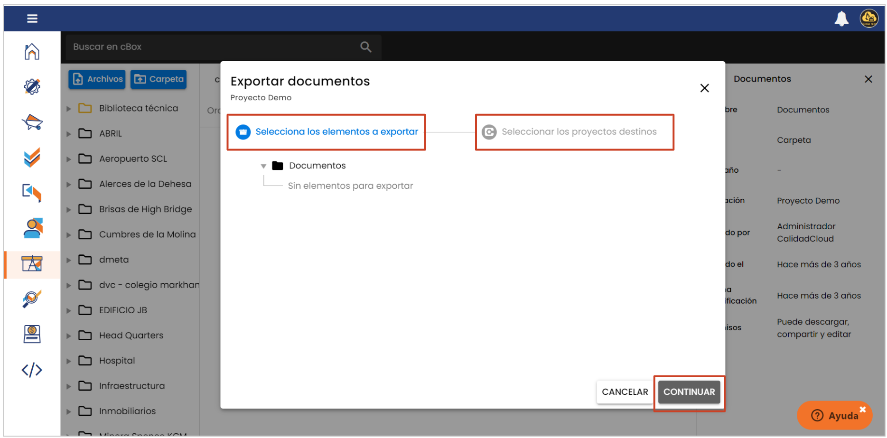Image resolution: width=887 pixels, height=438 pixels.
Task: Click the Archivos upload button
Action: click(97, 79)
